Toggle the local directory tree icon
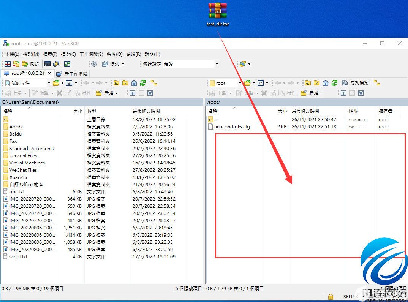 [154, 83]
